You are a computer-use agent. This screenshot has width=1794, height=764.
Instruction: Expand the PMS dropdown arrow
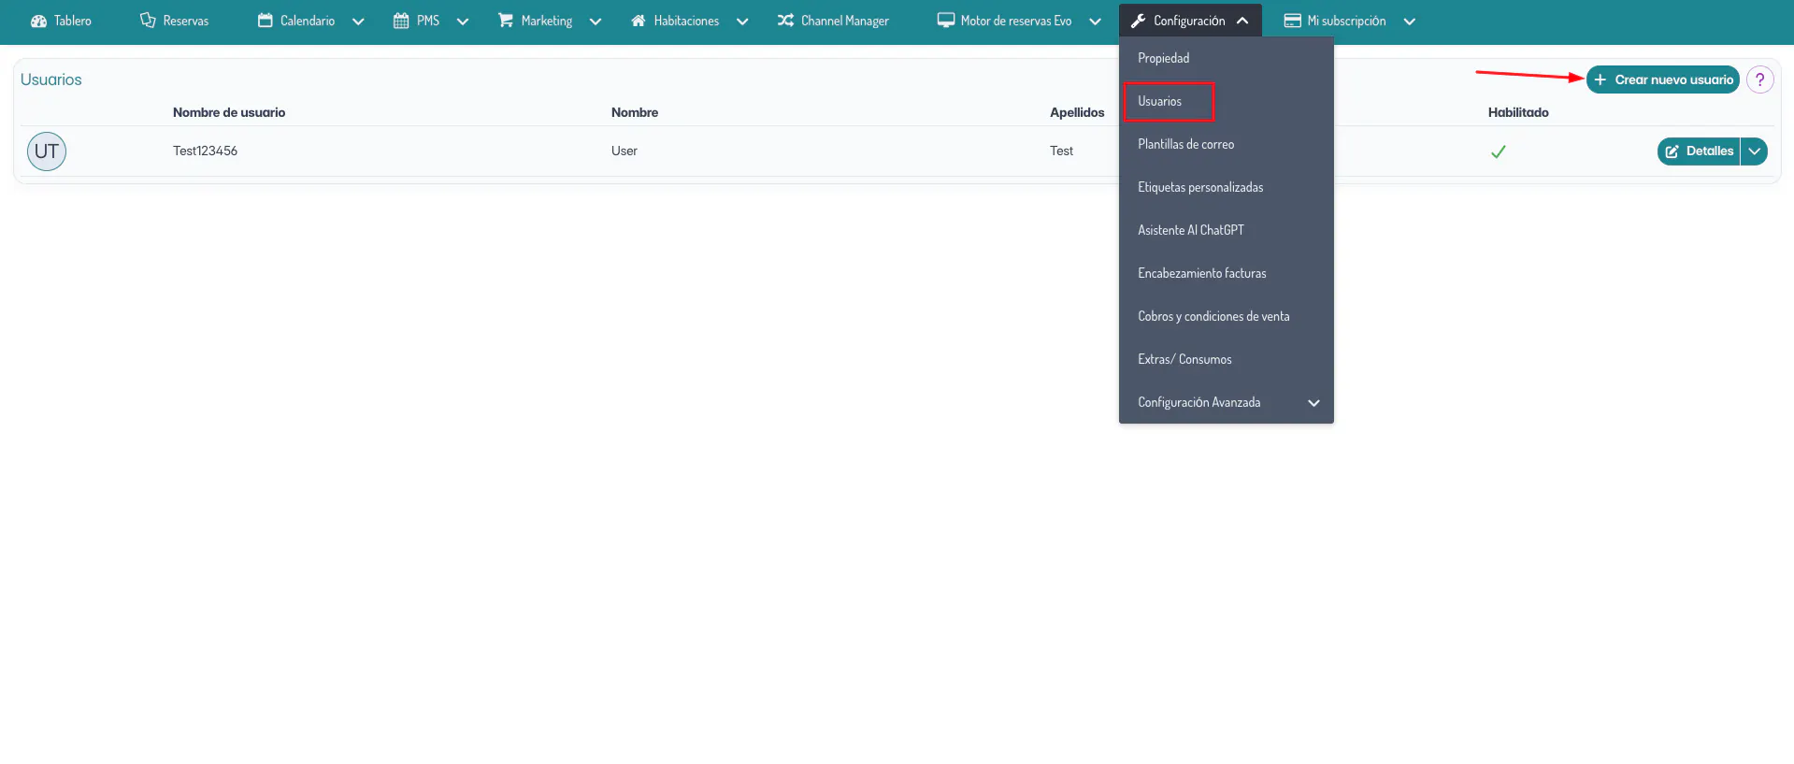[463, 22]
